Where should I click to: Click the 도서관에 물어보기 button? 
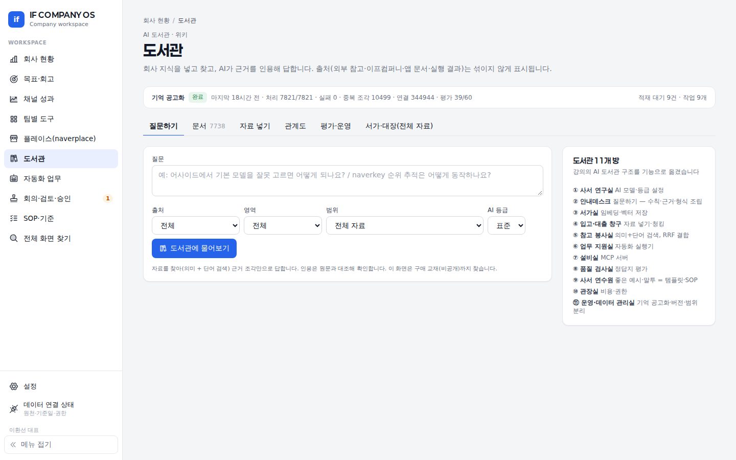coord(194,248)
